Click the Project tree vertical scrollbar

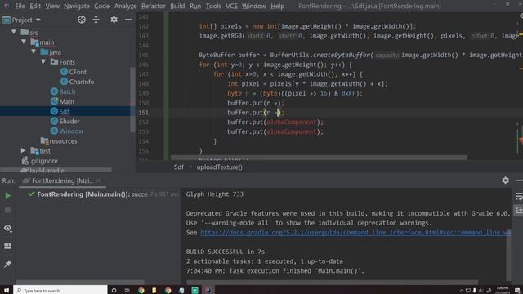pyautogui.click(x=132, y=100)
